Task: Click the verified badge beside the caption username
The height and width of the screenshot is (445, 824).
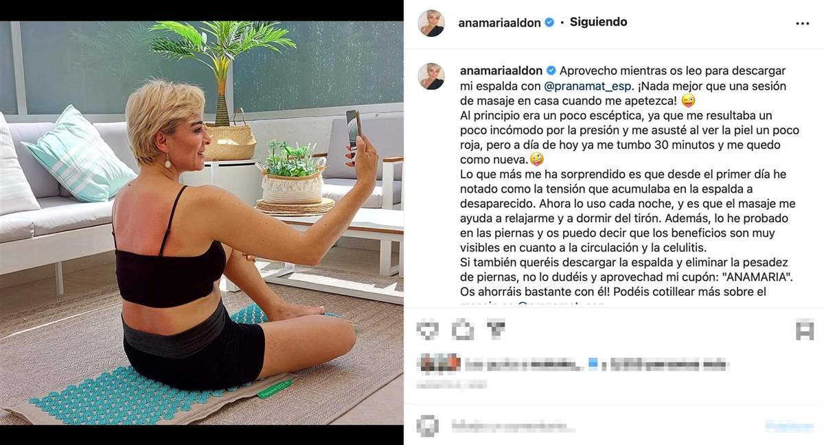Action: [551, 71]
